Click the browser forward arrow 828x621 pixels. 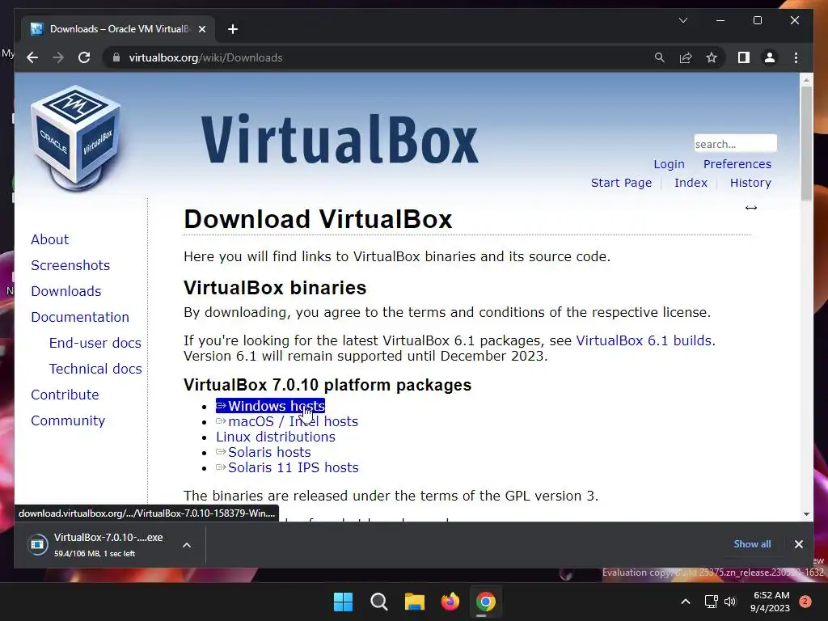click(x=58, y=57)
